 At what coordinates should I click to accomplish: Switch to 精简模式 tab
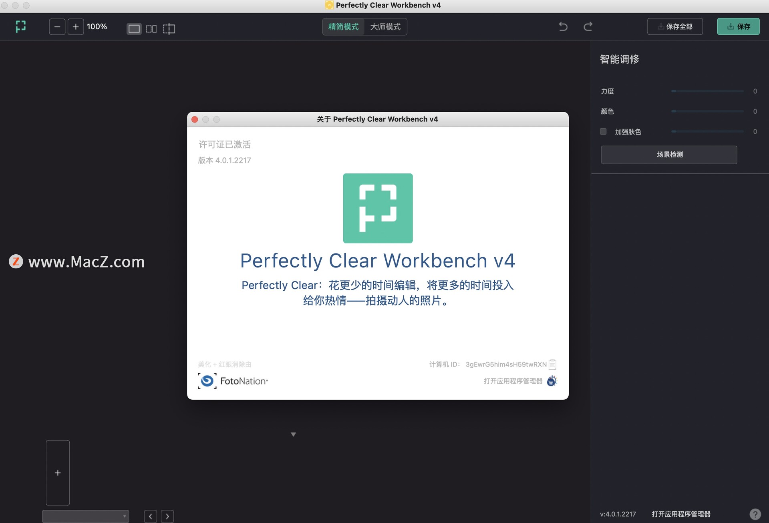click(x=343, y=27)
